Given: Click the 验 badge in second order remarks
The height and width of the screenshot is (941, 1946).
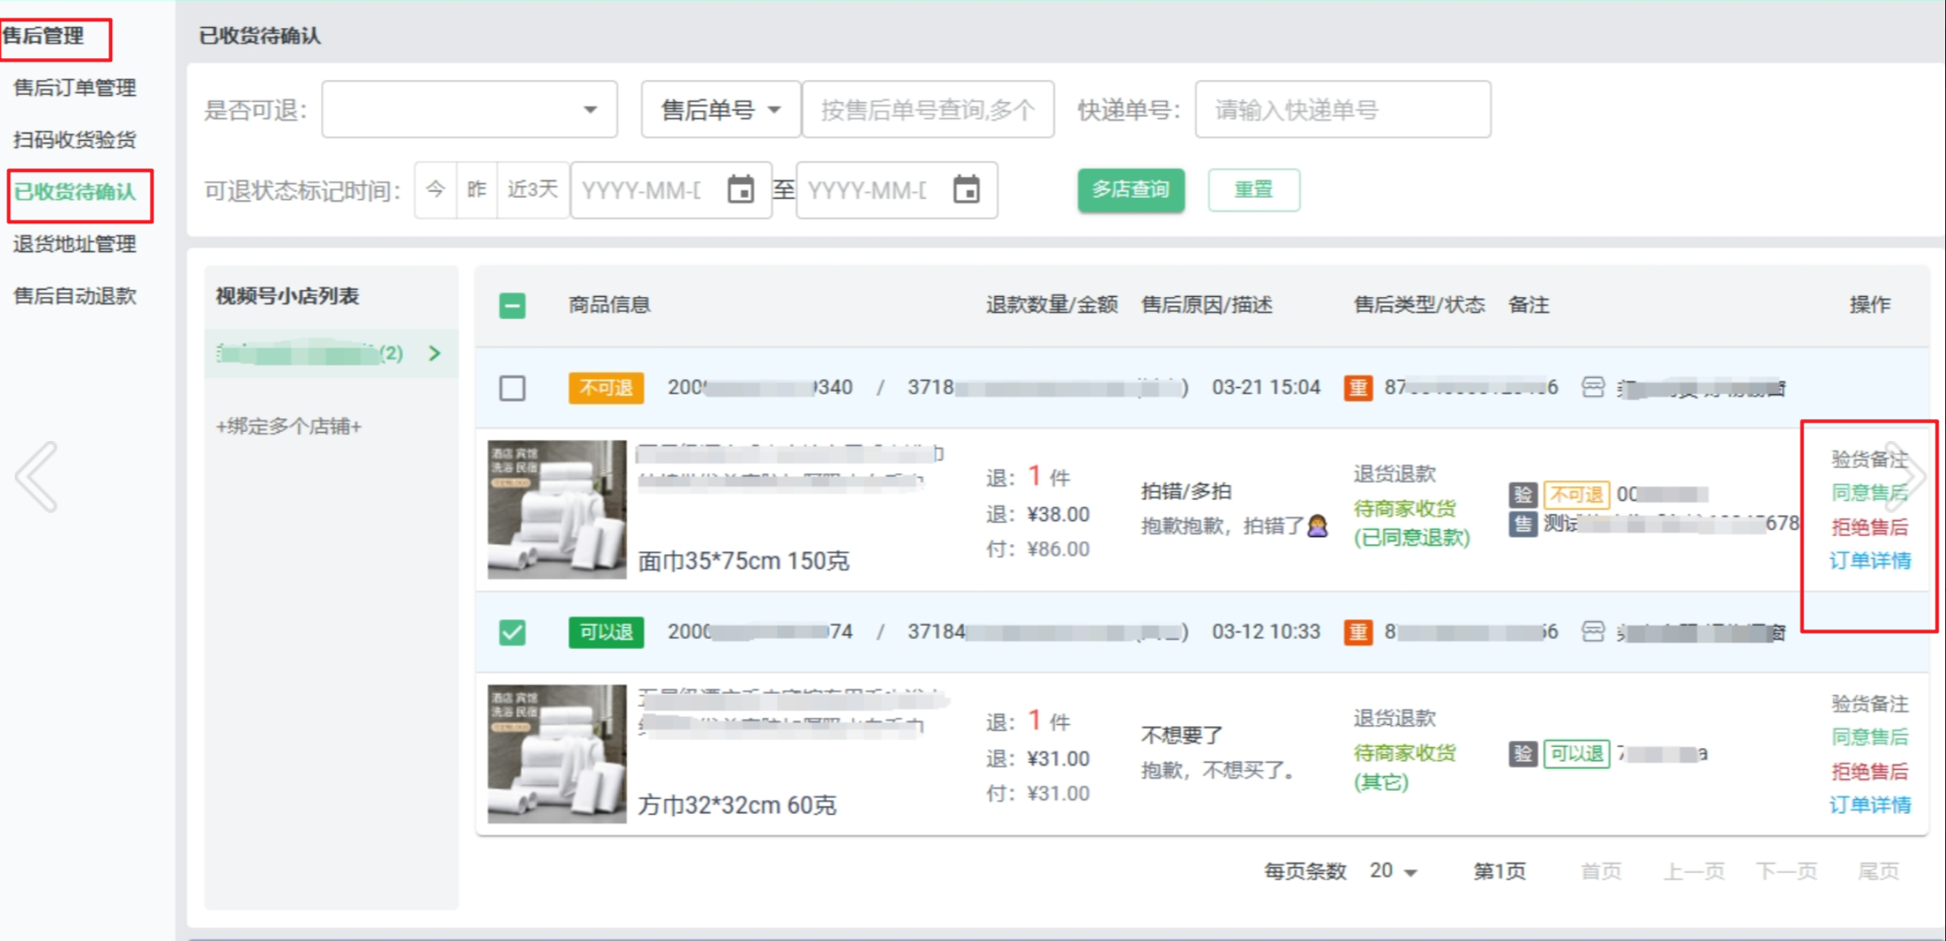Looking at the screenshot, I should 1523,754.
